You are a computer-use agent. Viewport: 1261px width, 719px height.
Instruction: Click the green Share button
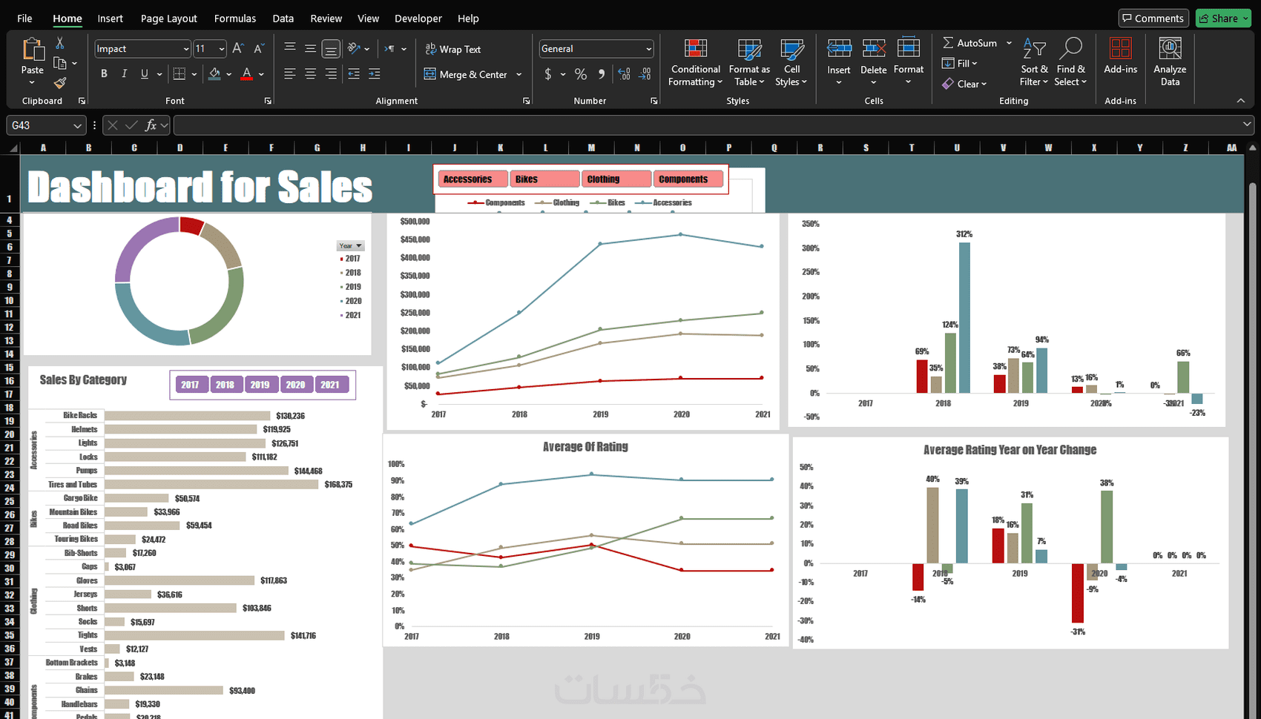[1223, 19]
